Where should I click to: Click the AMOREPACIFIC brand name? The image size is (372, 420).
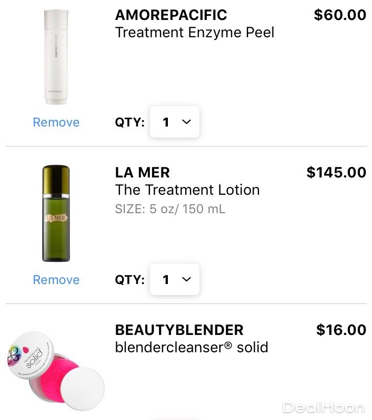[x=171, y=15]
